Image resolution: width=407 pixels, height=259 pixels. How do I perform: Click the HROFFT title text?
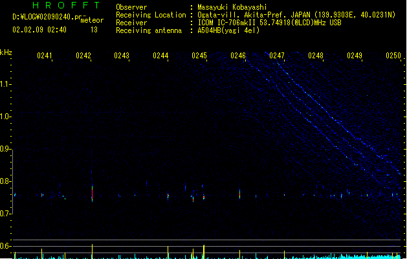[66, 5]
